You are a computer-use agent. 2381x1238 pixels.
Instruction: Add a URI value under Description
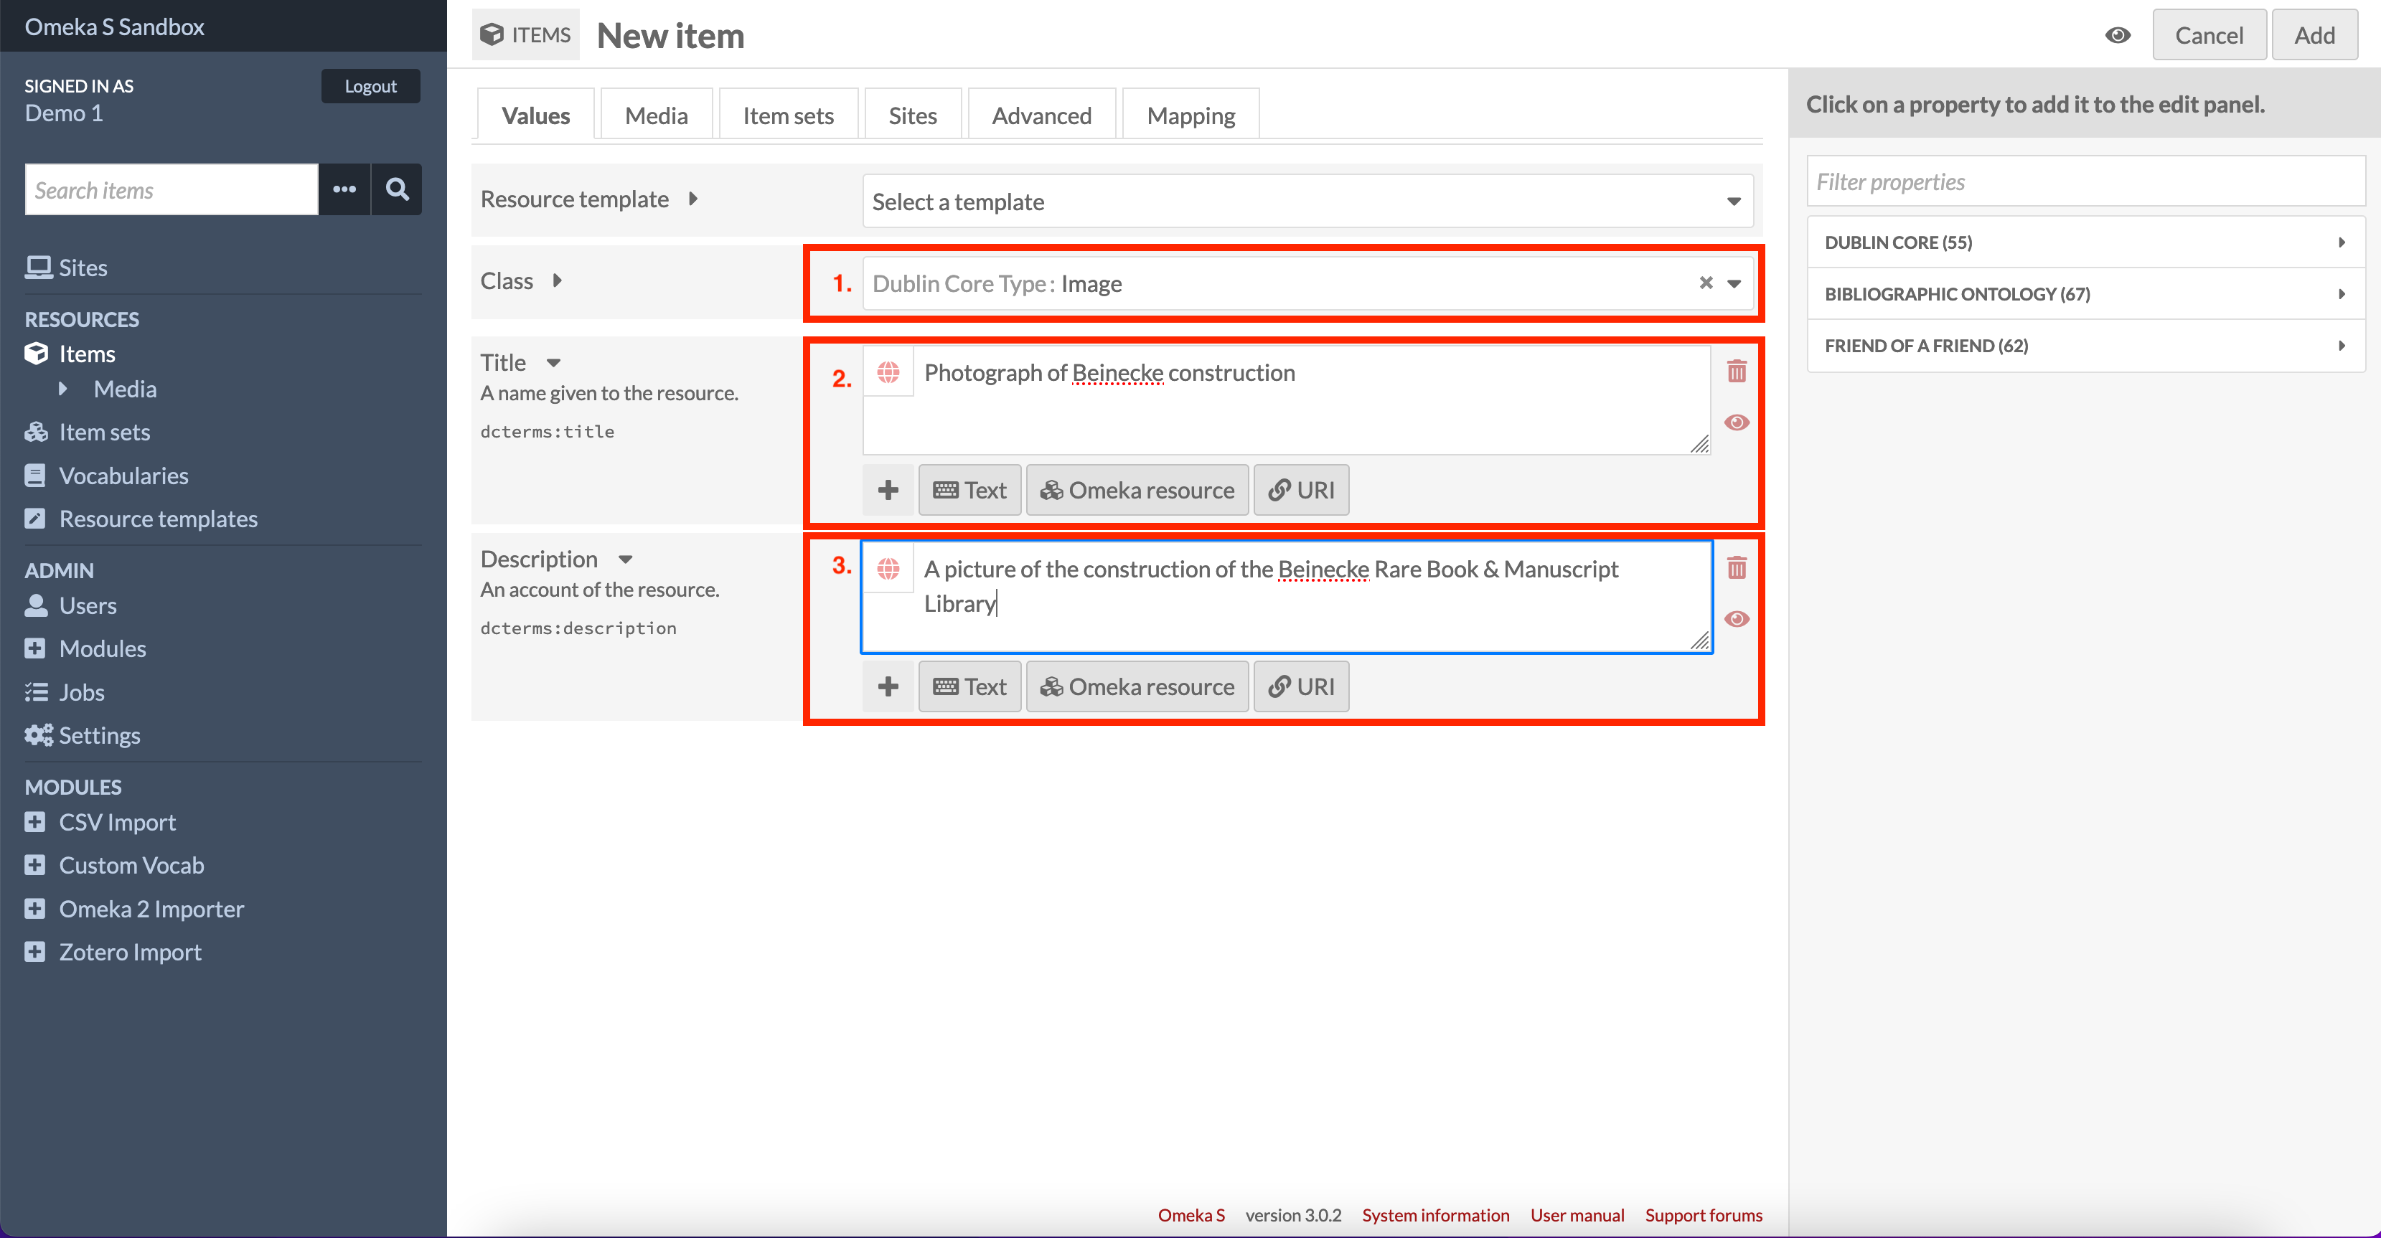[1300, 686]
